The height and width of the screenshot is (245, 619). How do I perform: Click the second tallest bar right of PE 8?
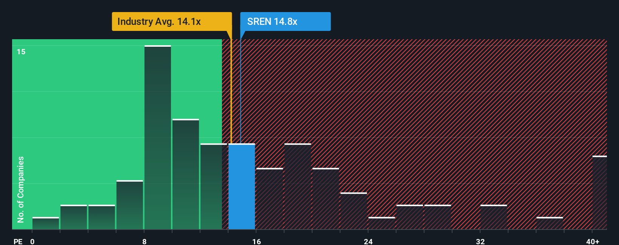coord(186,174)
